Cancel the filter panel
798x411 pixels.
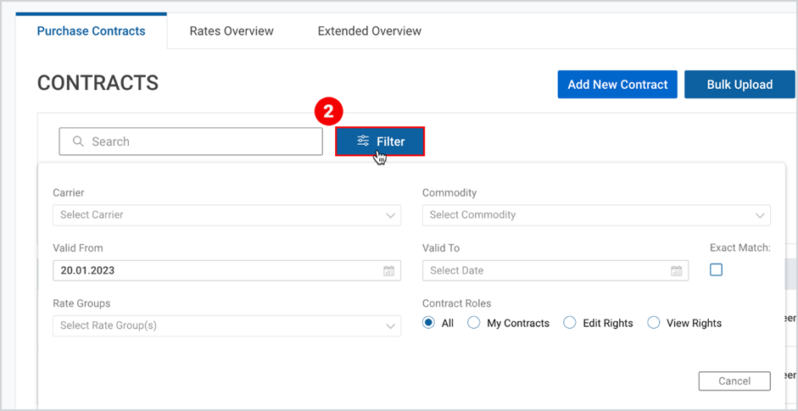click(x=734, y=381)
